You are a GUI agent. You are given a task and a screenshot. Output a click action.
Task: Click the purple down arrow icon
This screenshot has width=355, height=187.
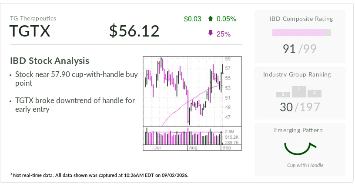pyautogui.click(x=211, y=33)
